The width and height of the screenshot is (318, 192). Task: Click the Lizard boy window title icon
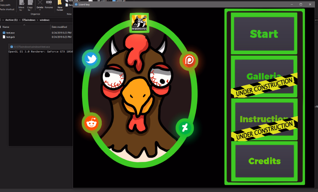pyautogui.click(x=76, y=4)
